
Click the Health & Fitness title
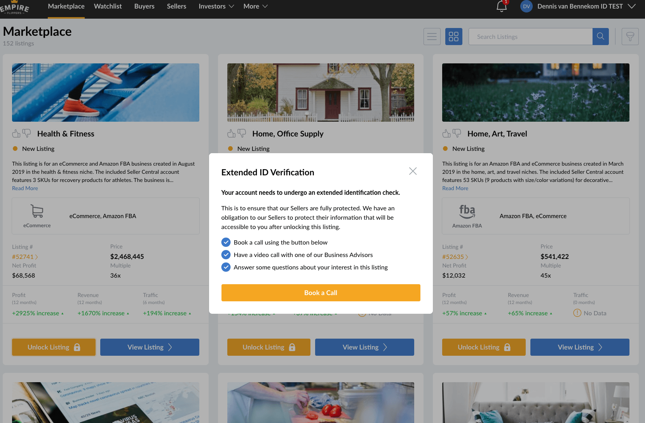66,134
